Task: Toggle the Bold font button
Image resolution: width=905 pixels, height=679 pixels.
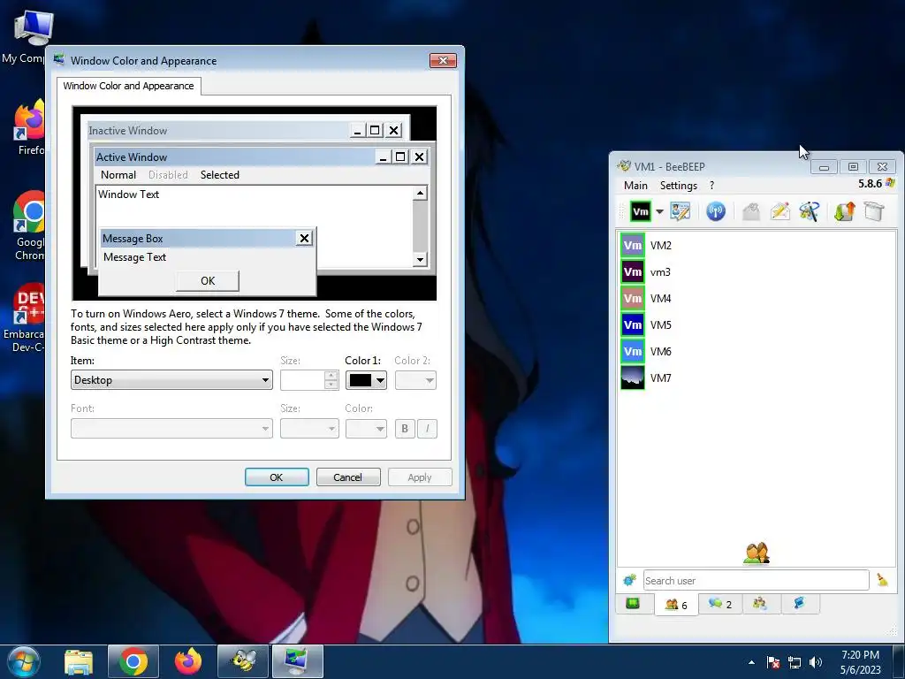Action: 405,429
